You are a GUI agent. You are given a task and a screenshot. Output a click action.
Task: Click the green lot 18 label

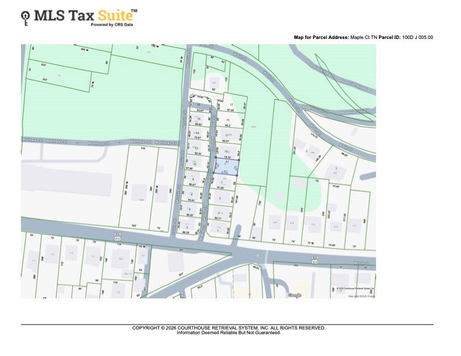pos(198,104)
